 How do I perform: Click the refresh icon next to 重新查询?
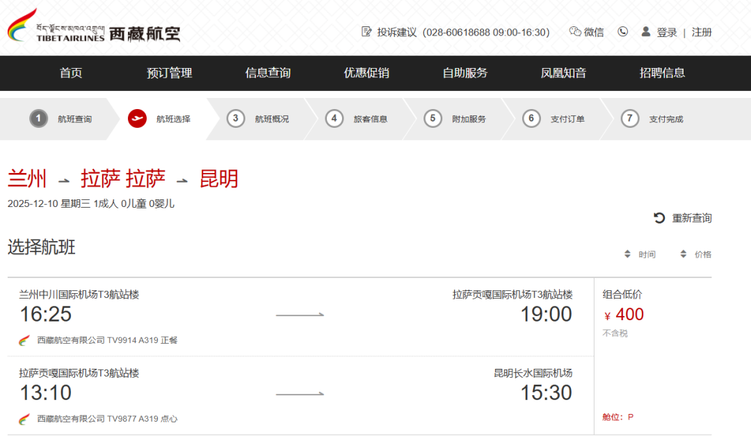659,217
